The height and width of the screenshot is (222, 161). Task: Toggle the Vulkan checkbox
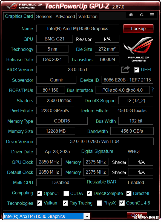(x=39, y=203)
